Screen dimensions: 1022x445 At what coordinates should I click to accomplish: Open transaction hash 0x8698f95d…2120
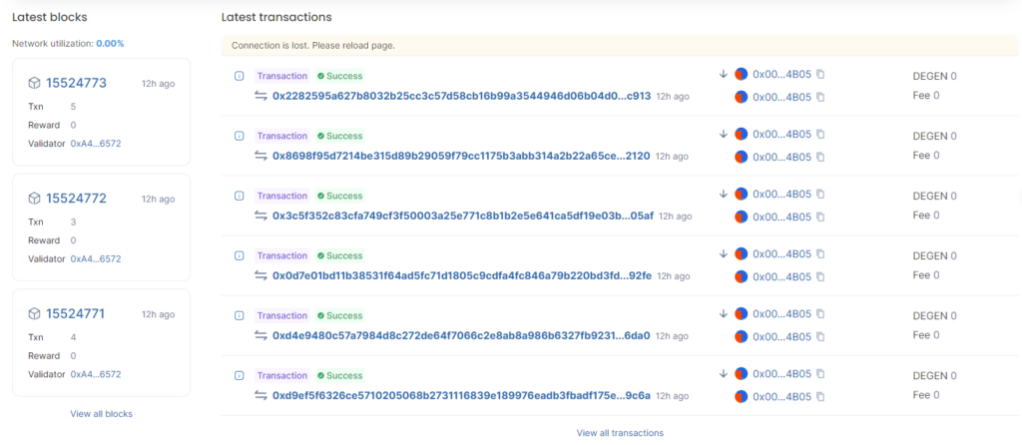[461, 157]
